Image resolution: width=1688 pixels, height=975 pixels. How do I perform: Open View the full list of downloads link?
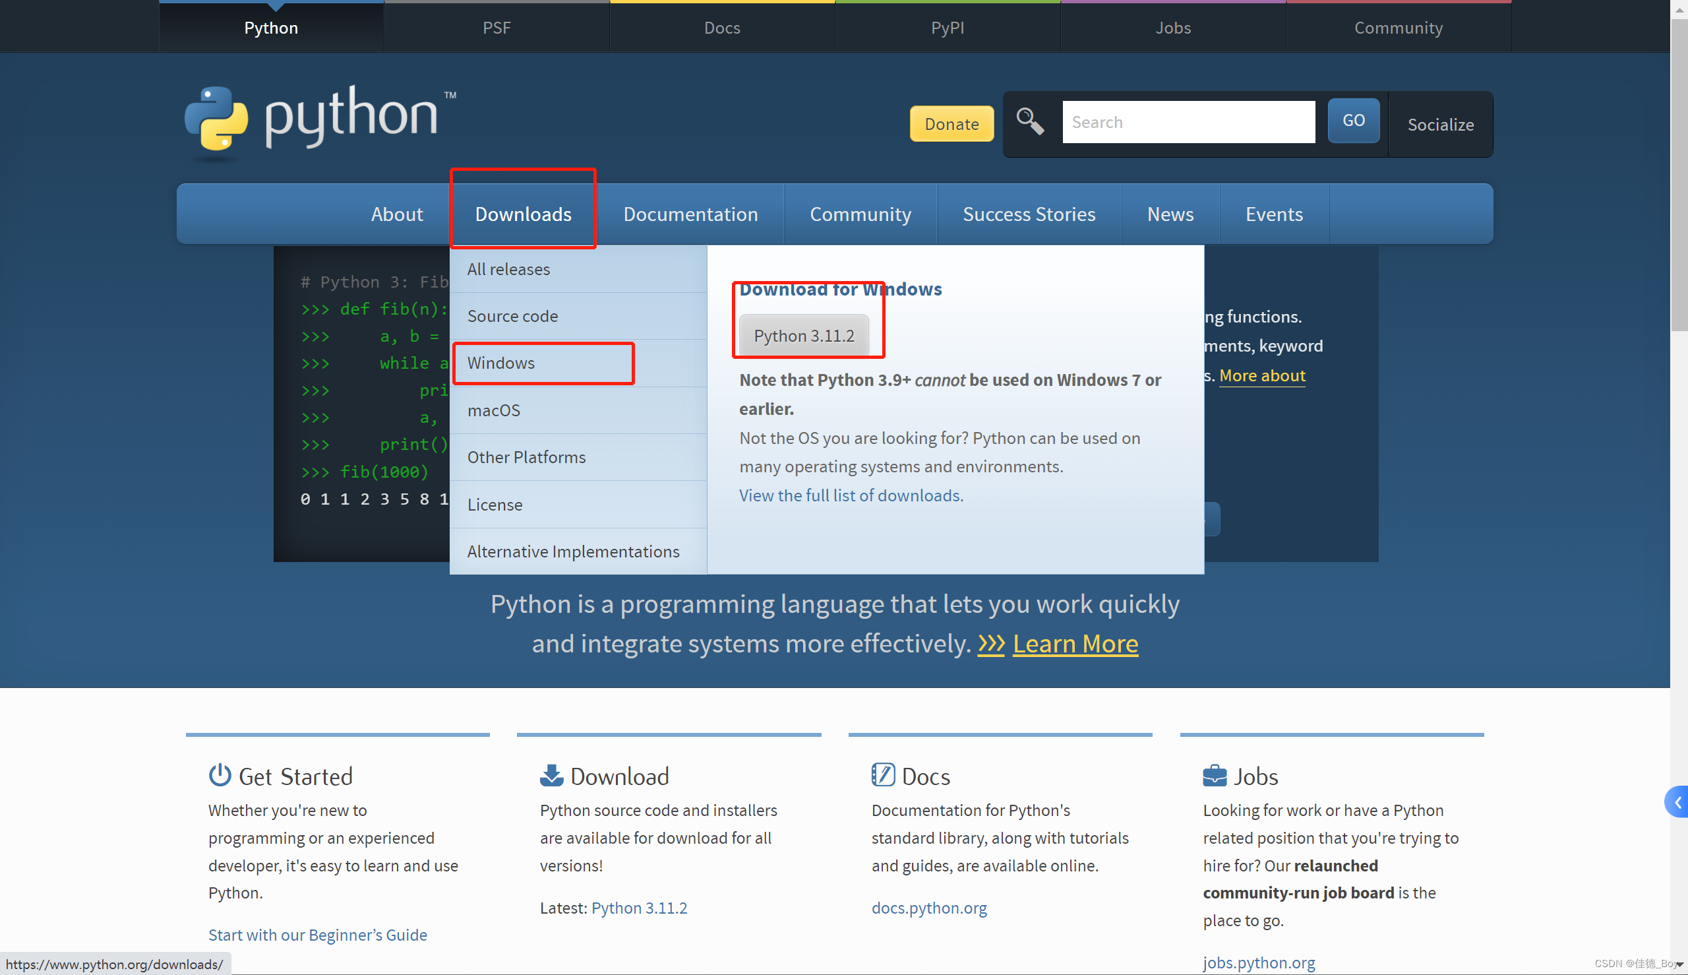pos(851,495)
